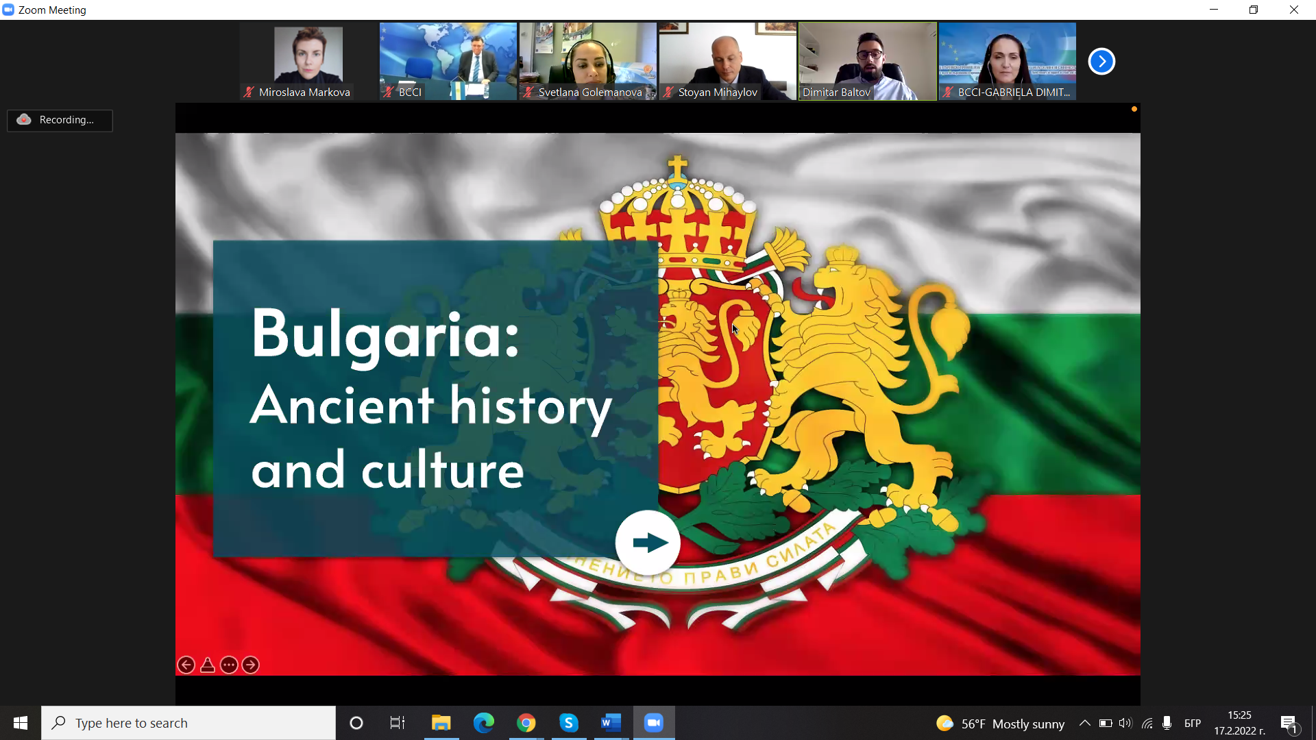Select Miroslava Markova's video thumbnail
The height and width of the screenshot is (740, 1316).
[x=308, y=61]
